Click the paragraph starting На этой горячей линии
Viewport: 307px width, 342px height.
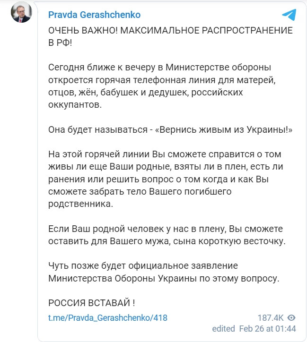tap(166, 179)
